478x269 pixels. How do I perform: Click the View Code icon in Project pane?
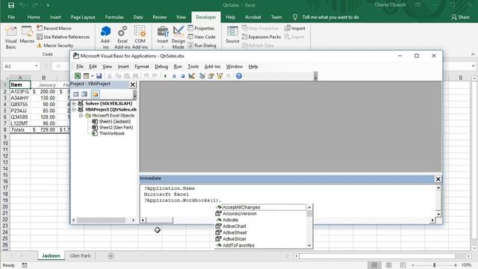coord(76,94)
